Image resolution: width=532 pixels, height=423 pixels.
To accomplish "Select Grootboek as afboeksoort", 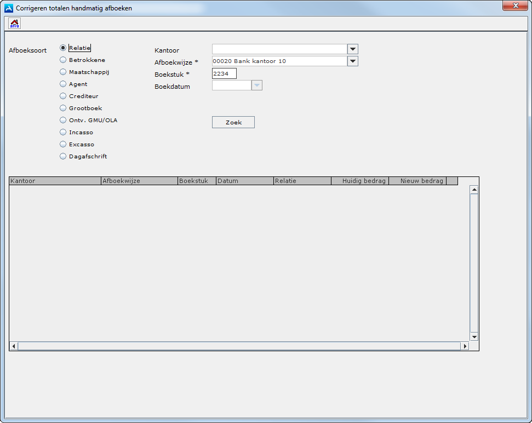I will pyautogui.click(x=63, y=108).
